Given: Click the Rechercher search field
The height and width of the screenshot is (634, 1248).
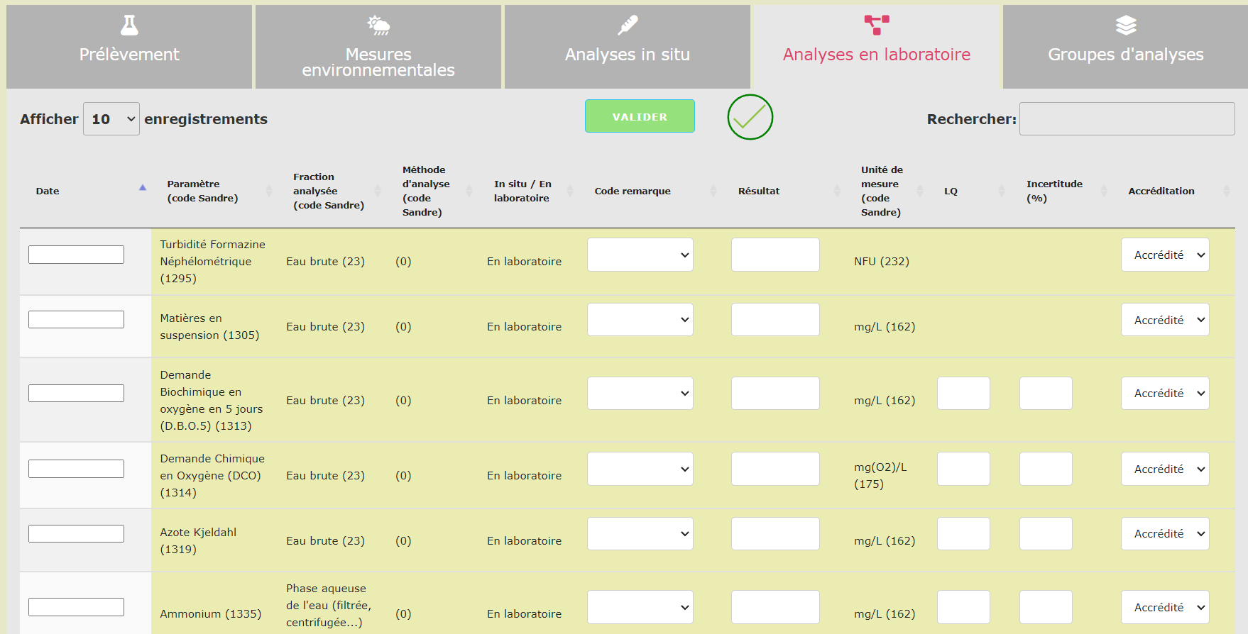Looking at the screenshot, I should tap(1127, 119).
